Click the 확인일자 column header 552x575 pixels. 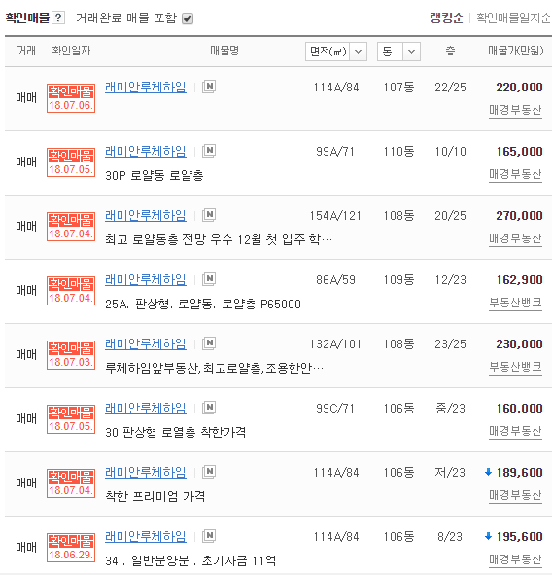tap(71, 51)
